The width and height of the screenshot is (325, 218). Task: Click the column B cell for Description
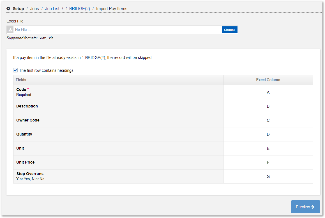(268, 106)
